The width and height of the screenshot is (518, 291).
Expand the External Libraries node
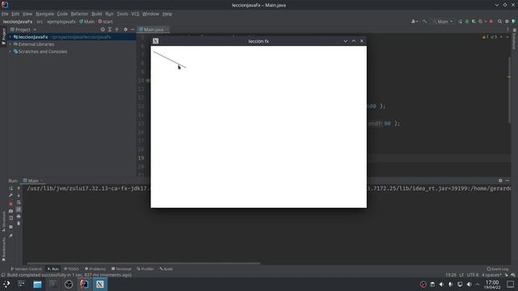(x=11, y=44)
